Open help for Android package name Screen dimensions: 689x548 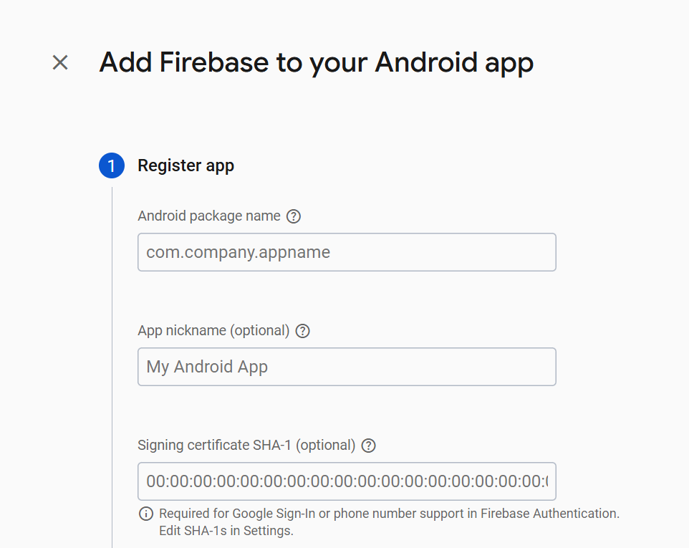293,216
